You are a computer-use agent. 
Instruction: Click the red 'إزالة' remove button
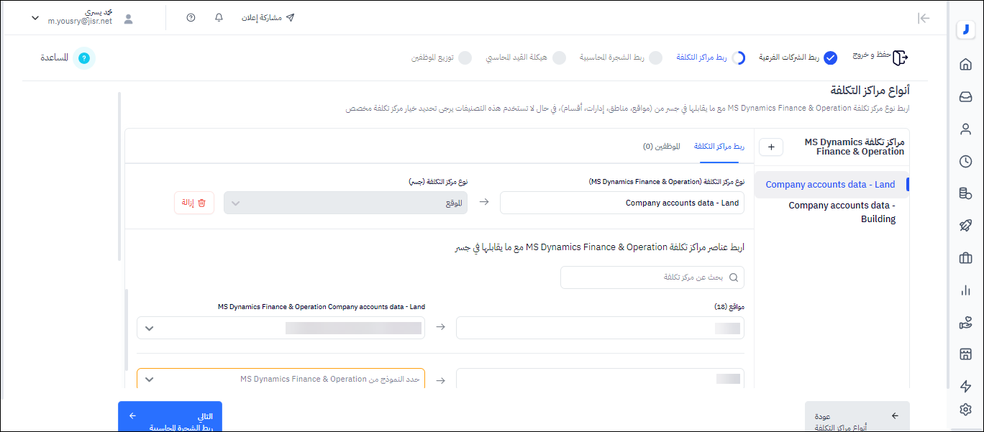tap(194, 203)
